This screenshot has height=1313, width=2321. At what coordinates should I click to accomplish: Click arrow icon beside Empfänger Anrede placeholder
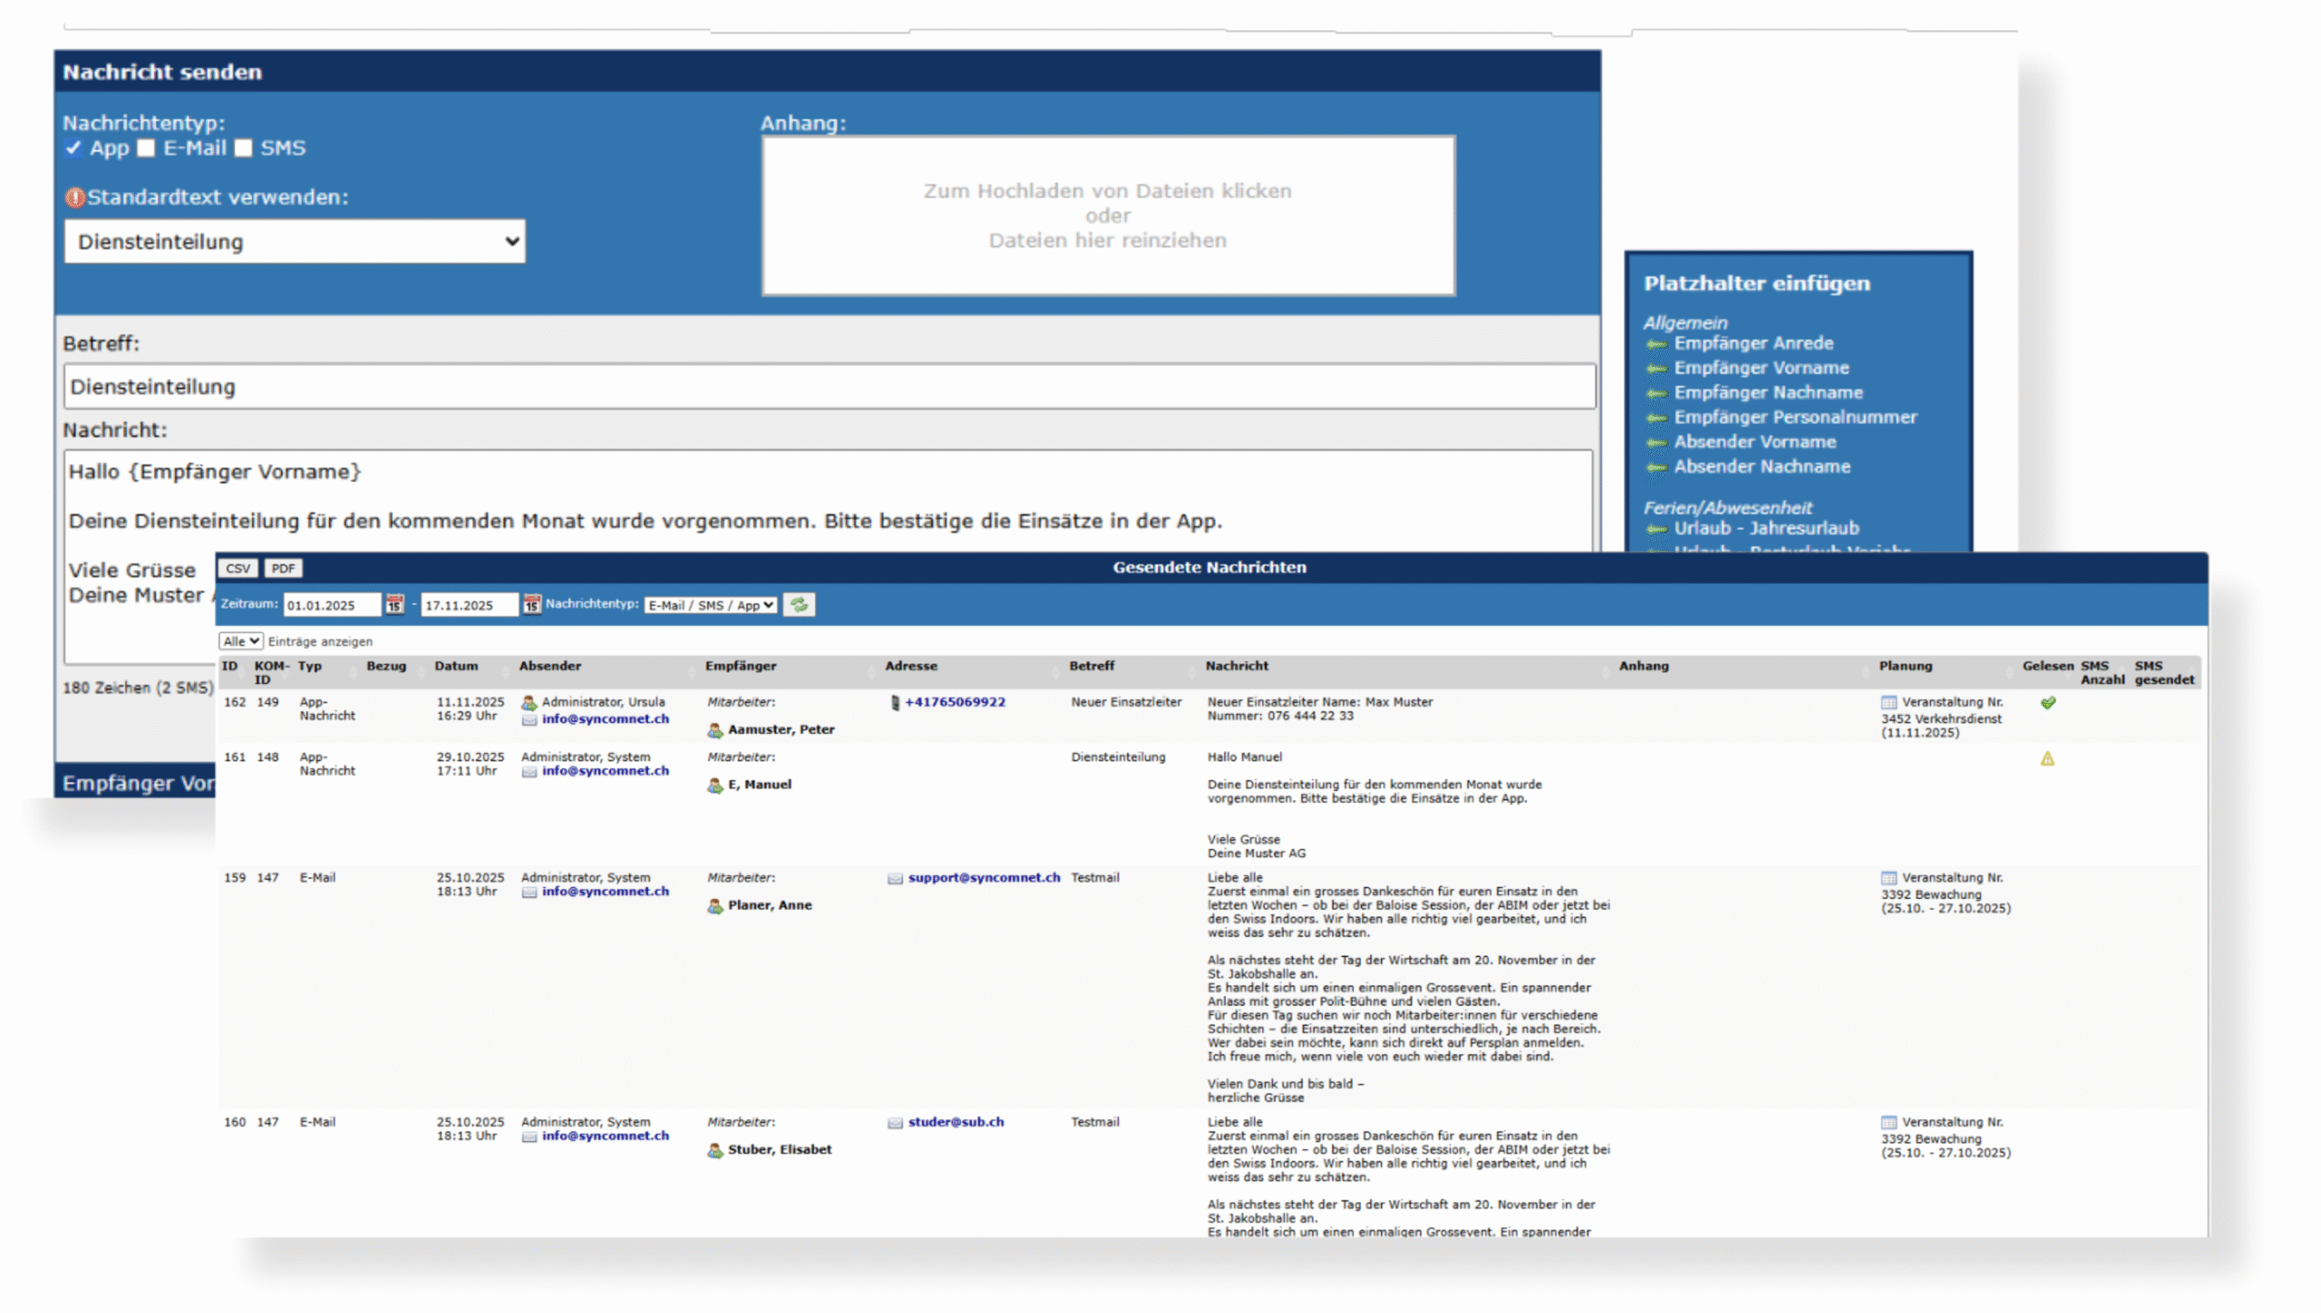(1656, 343)
